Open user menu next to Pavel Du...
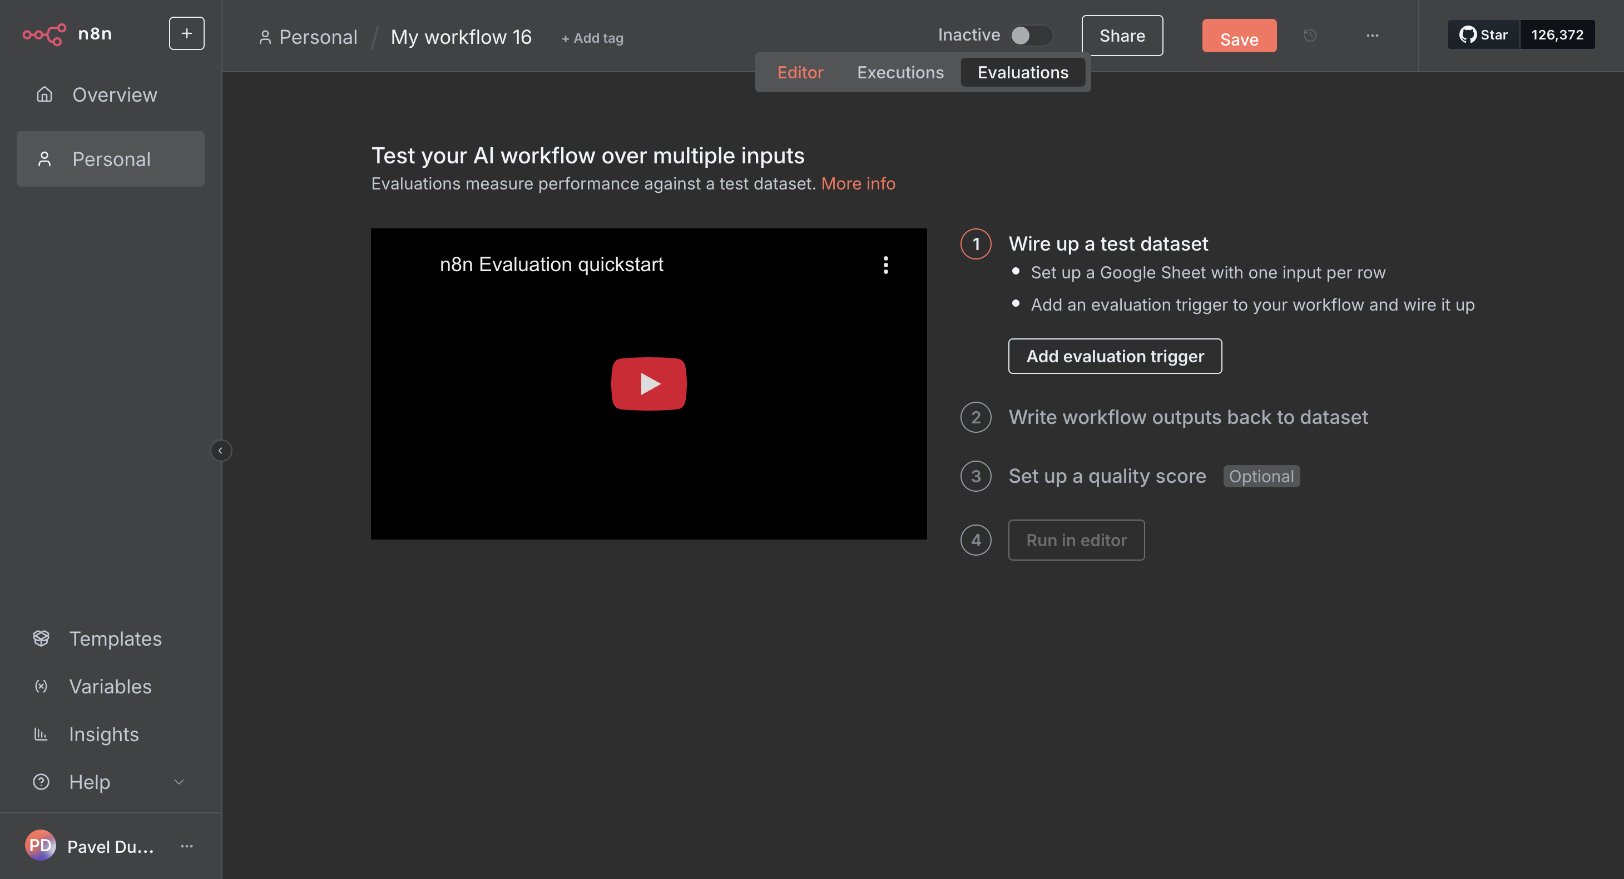The image size is (1624, 879). point(187,846)
